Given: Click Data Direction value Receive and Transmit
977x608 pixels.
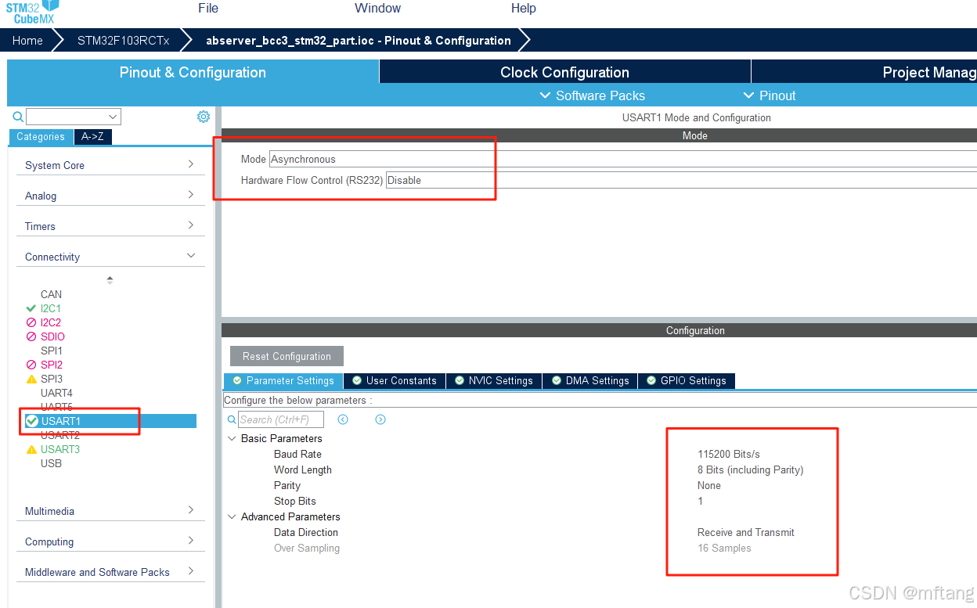Looking at the screenshot, I should [745, 532].
